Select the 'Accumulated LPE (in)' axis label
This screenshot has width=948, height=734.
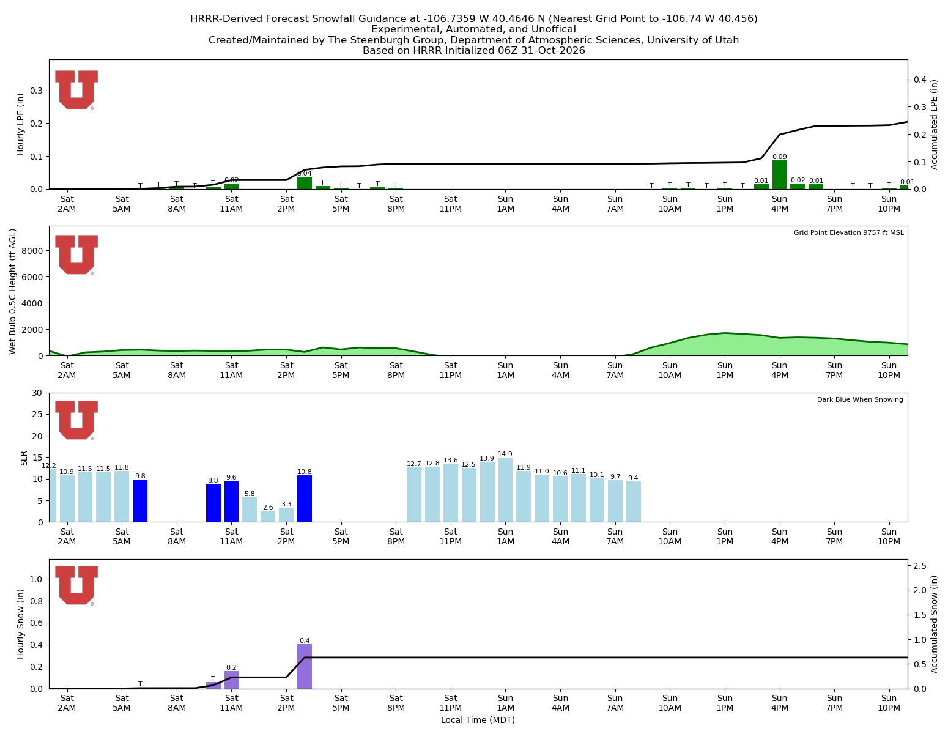tap(934, 124)
